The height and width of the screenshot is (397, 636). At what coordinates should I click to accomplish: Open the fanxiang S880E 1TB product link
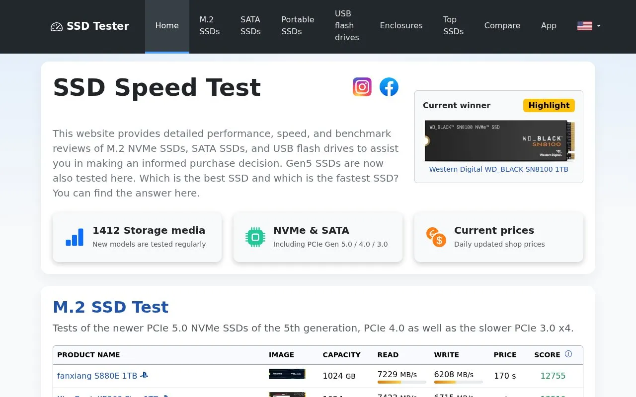[x=97, y=376]
